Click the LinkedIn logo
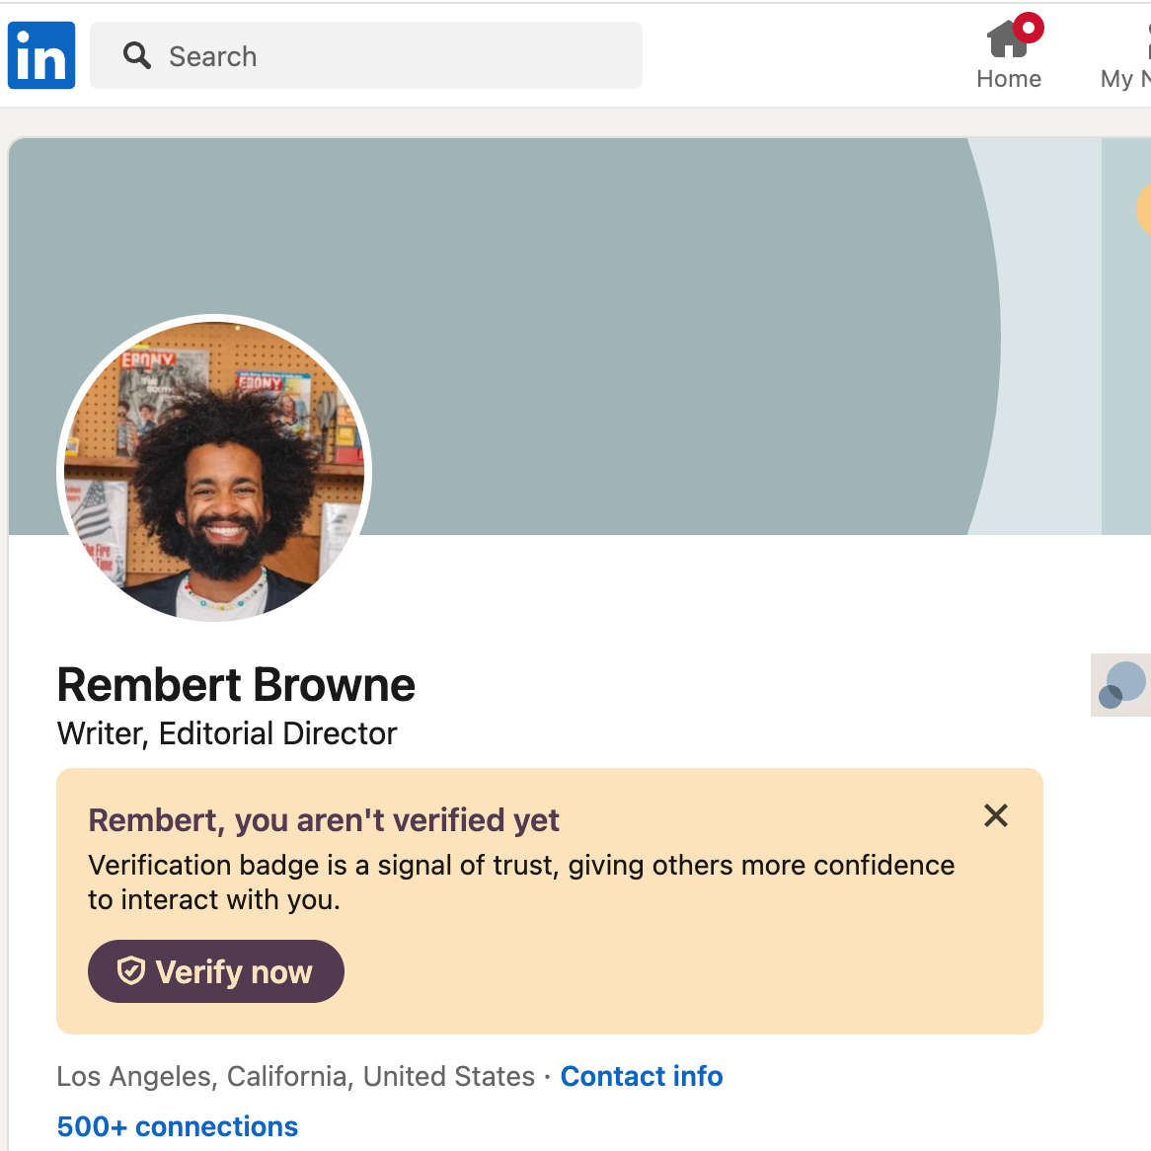This screenshot has width=1151, height=1151. click(41, 55)
